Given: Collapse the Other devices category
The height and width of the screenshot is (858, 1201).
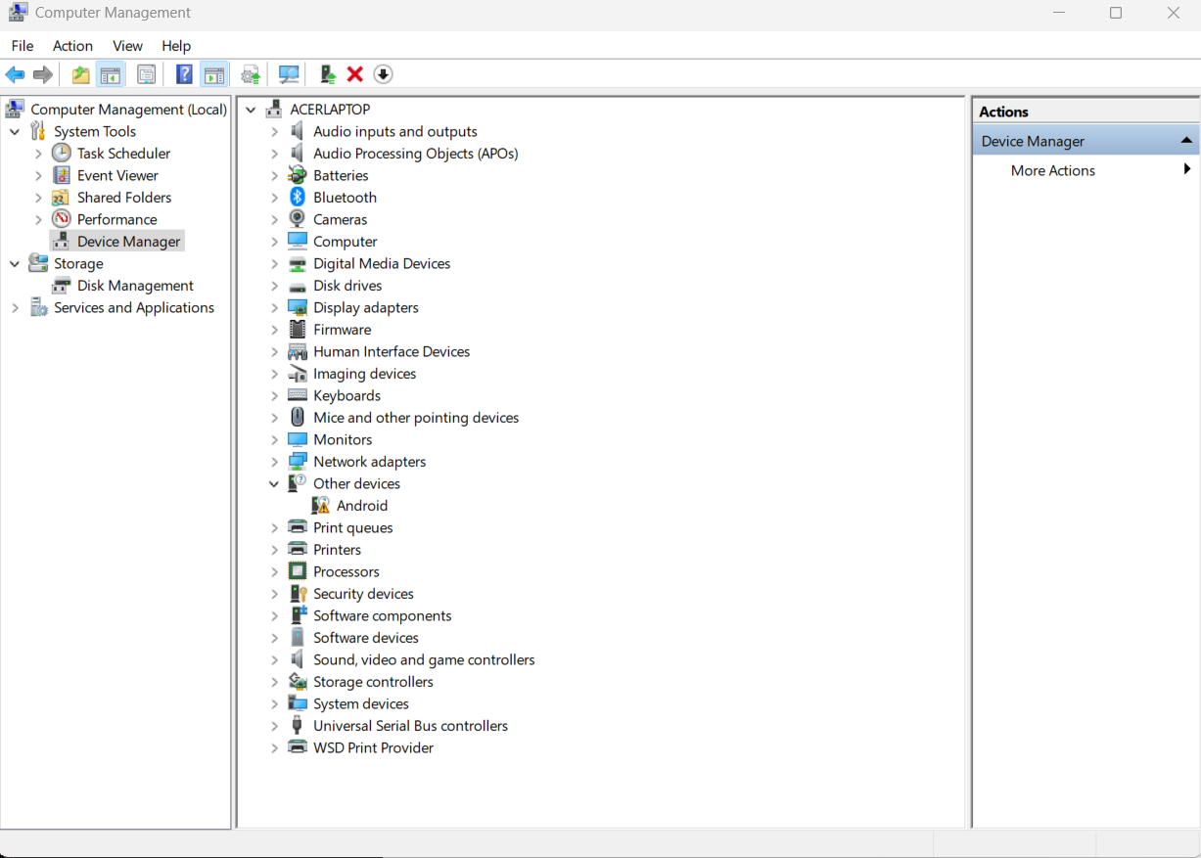Looking at the screenshot, I should [275, 484].
